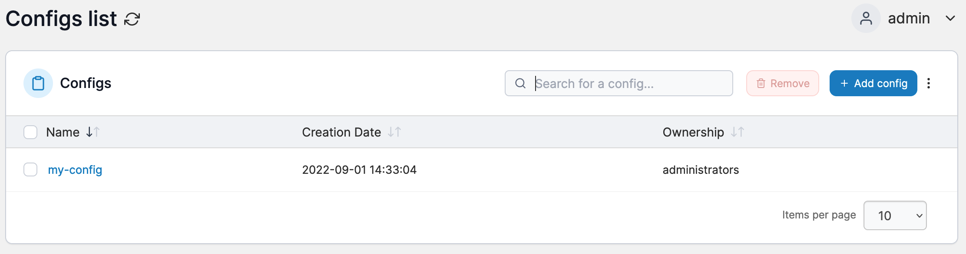Expand the admin user dropdown chevron
The height and width of the screenshot is (254, 966).
point(950,19)
